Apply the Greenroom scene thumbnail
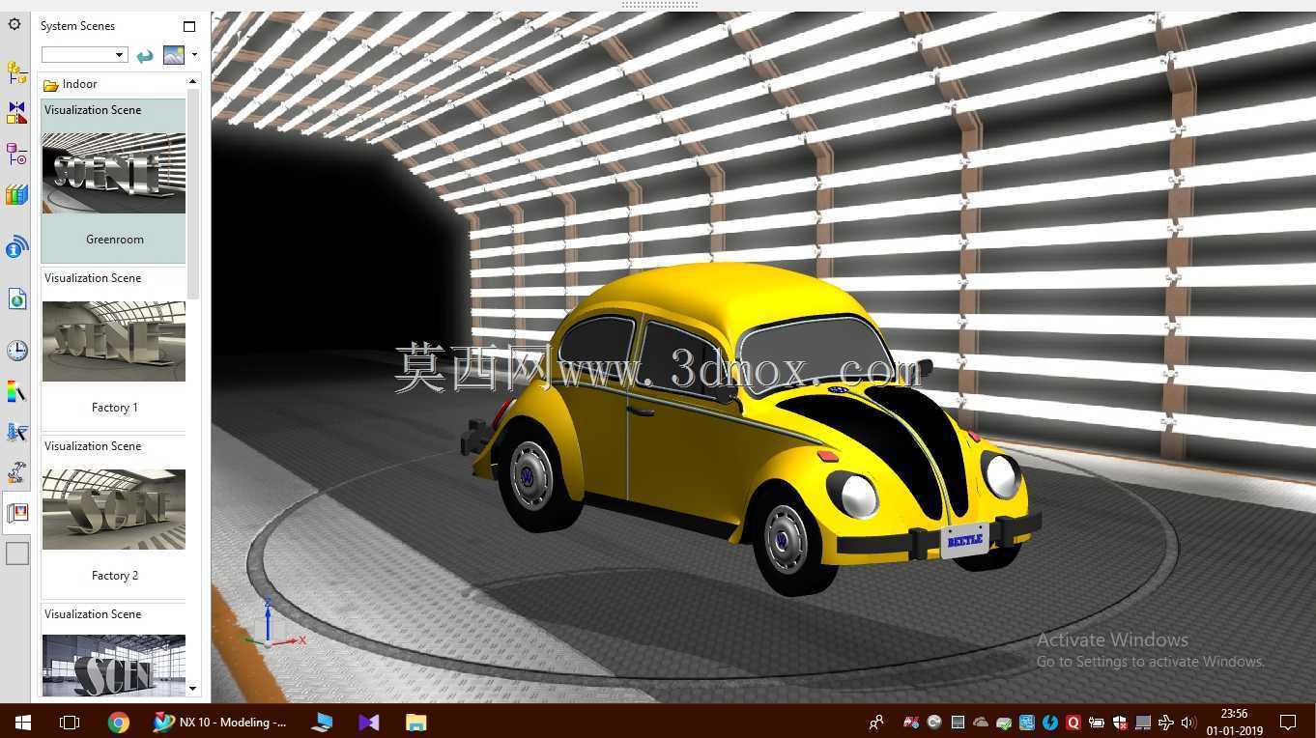The width and height of the screenshot is (1316, 738). coord(114,174)
